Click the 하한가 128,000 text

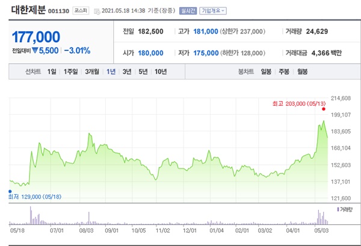pyautogui.click(x=243, y=53)
